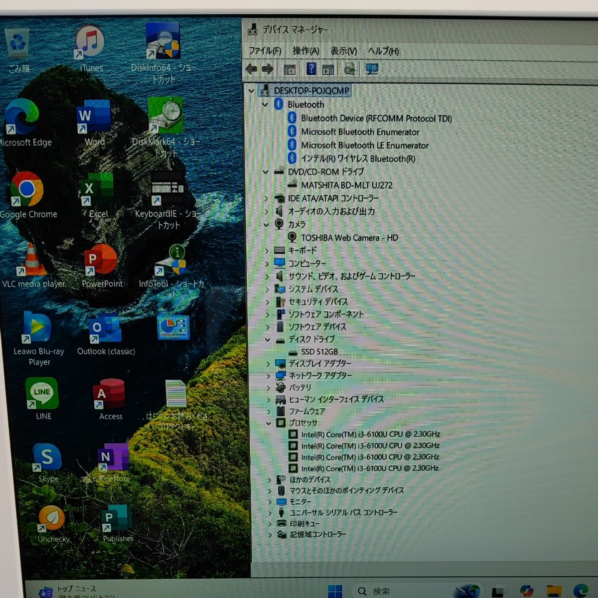Select the 記憶域コントローラー row

pyautogui.click(x=318, y=534)
